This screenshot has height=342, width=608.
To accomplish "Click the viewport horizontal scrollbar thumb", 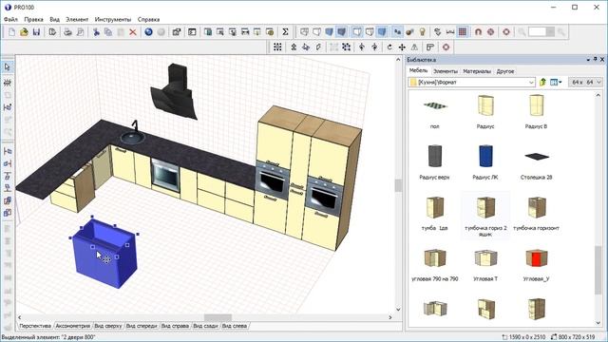I will click(x=218, y=317).
